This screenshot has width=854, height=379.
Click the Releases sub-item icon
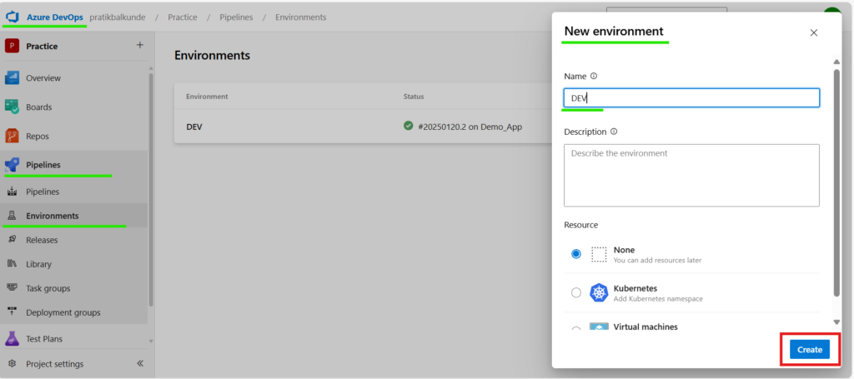pos(12,240)
